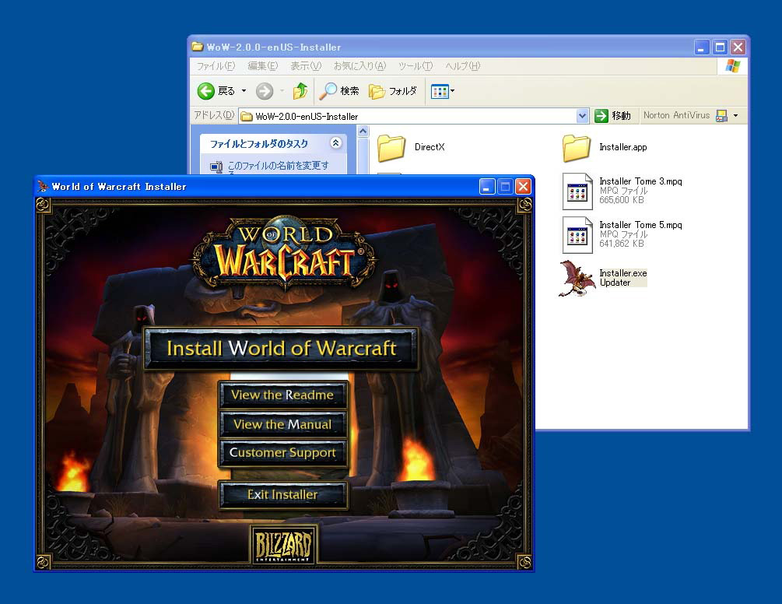The width and height of the screenshot is (782, 604).
Task: Open the Search (検索) toolbar button
Action: pyautogui.click(x=339, y=91)
